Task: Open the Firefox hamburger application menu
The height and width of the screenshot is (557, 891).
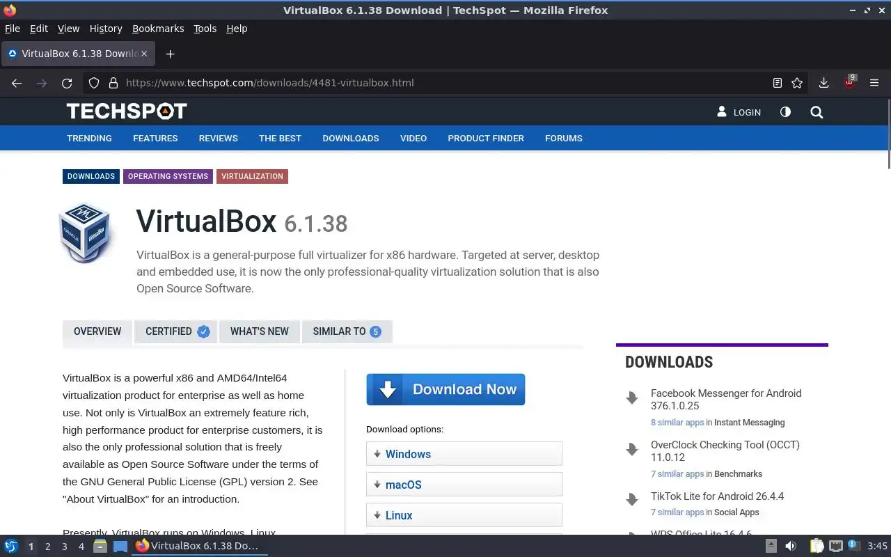Action: (874, 83)
